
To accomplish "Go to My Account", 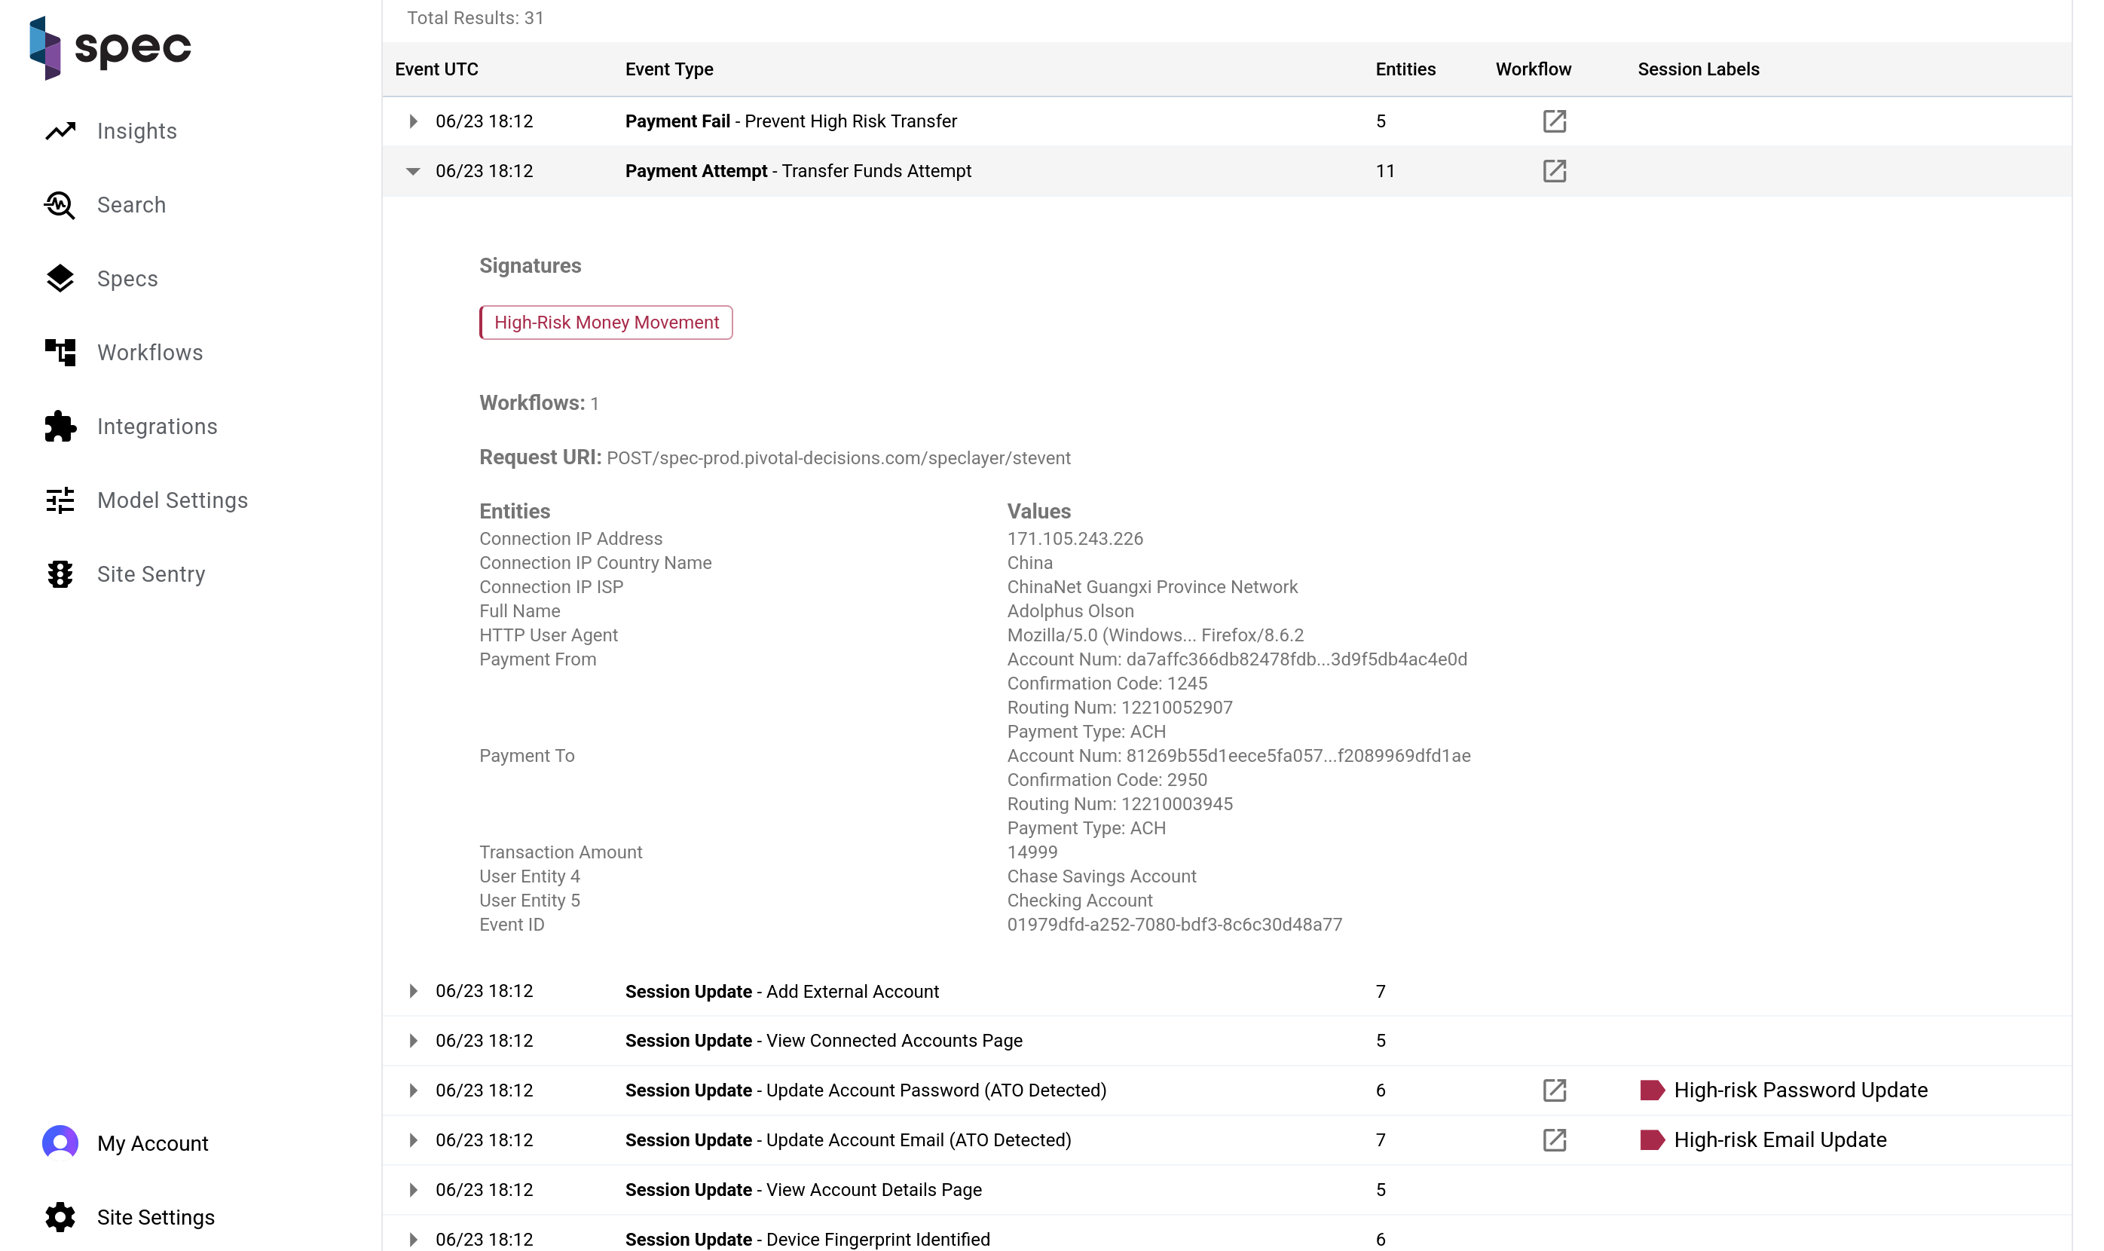I will [151, 1143].
